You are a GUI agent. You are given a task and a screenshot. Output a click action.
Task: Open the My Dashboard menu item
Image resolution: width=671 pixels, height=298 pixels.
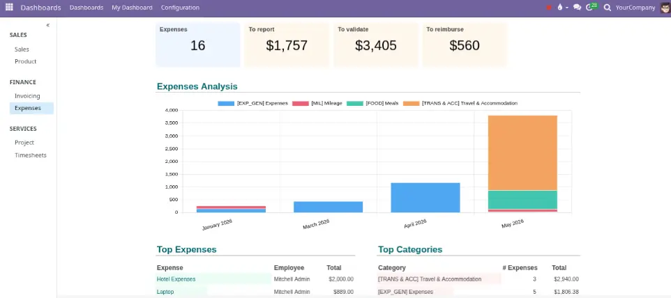tap(132, 8)
